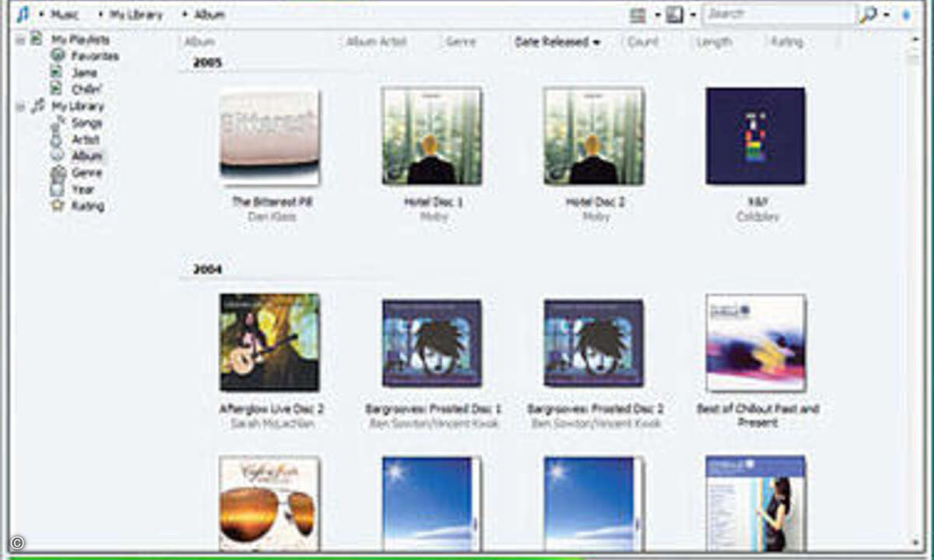The width and height of the screenshot is (934, 560).
Task: Click the title 'Bargrooves: Frosted Disc 1'
Action: 434,408
